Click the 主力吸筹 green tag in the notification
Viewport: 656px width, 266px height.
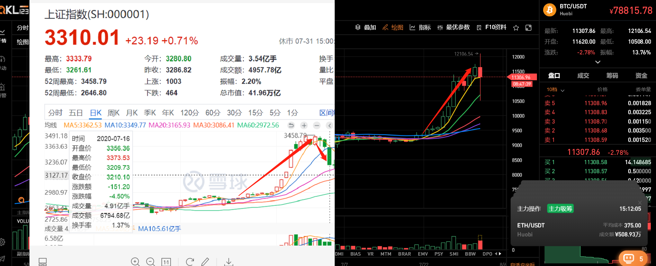560,209
